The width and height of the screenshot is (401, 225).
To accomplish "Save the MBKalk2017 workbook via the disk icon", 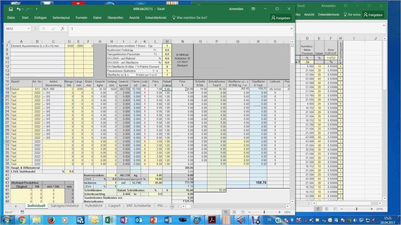I will pyautogui.click(x=11, y=9).
